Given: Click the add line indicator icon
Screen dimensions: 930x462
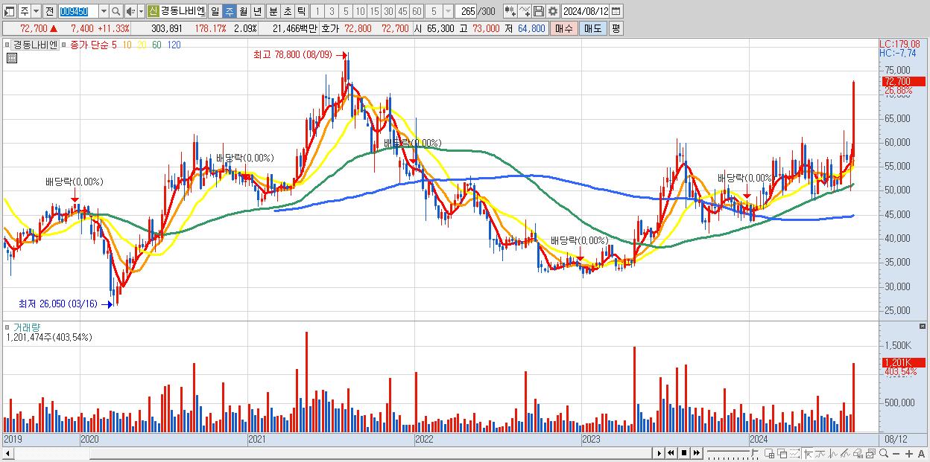Looking at the screenshot, I should (x=525, y=11).
